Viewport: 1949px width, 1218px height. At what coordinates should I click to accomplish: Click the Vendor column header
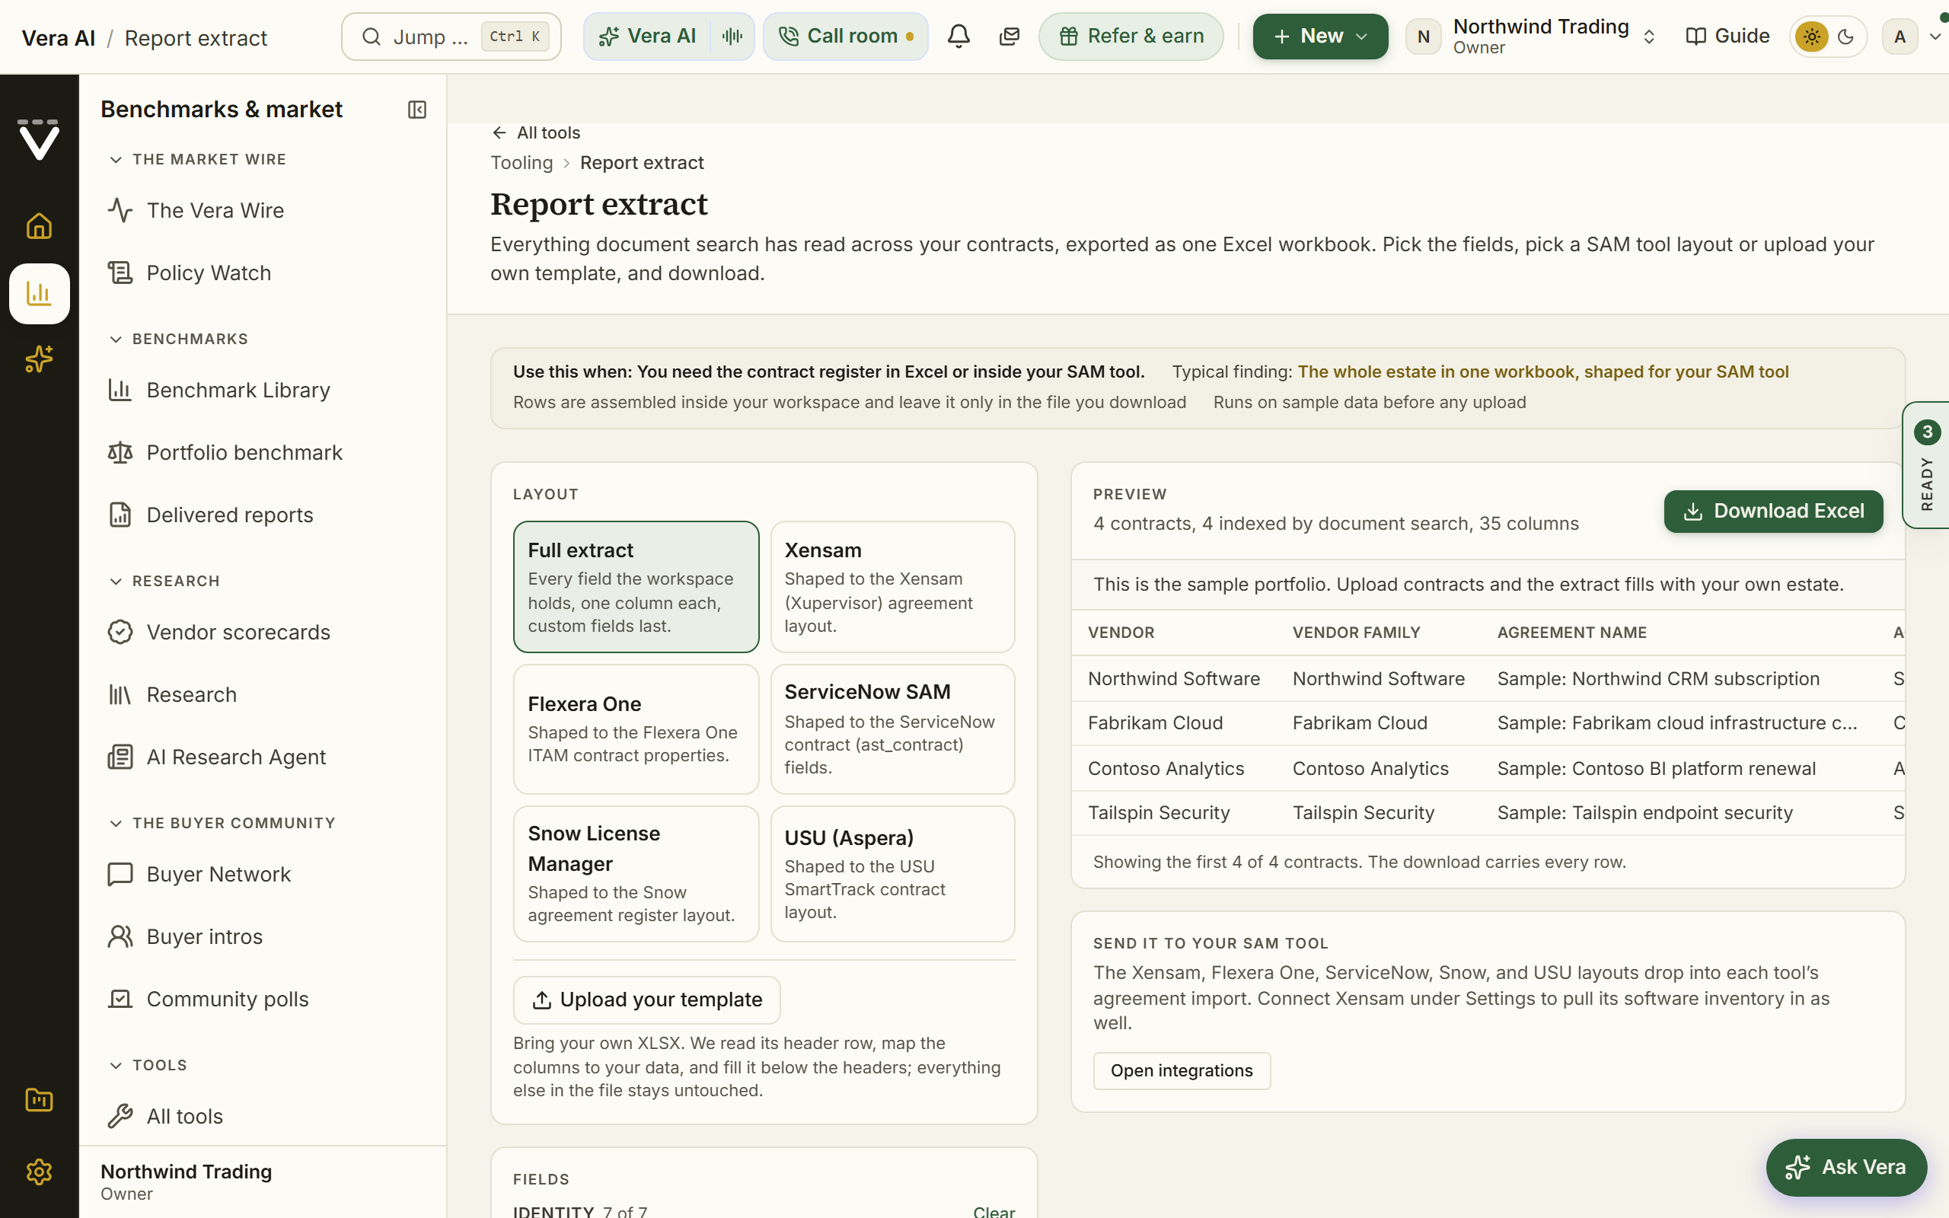click(x=1121, y=633)
